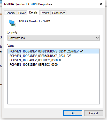Close the Properties dialog with X
This screenshot has width=107, height=120.
pyautogui.click(x=101, y=4)
